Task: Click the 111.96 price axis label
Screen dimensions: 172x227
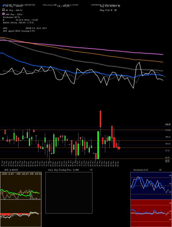Action: (x=168, y=130)
